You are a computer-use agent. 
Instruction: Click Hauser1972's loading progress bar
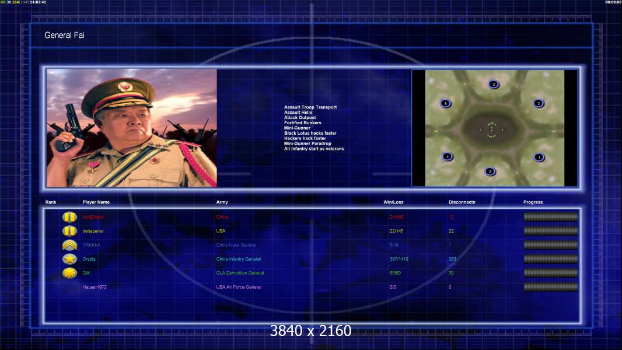pos(551,287)
